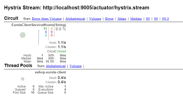
Task: Sort the Circuit section by Volume
Action: click(95, 19)
